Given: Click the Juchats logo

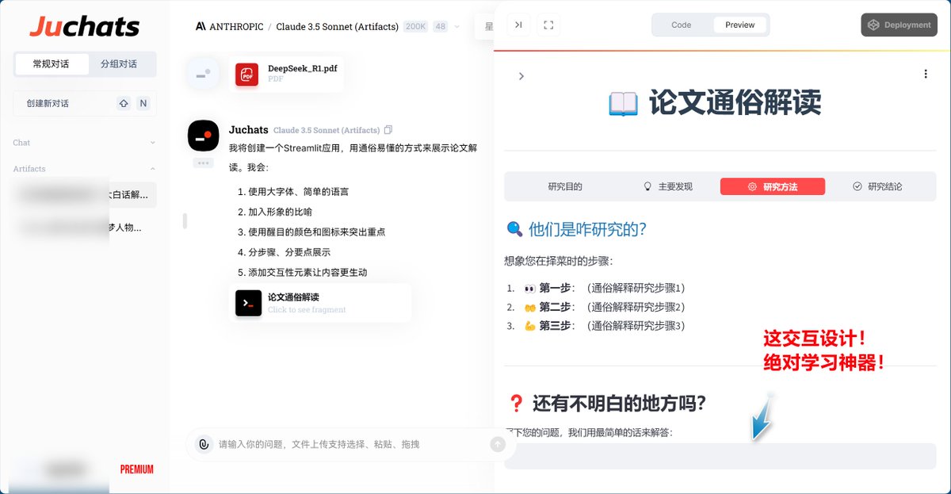Looking at the screenshot, I should point(85,26).
